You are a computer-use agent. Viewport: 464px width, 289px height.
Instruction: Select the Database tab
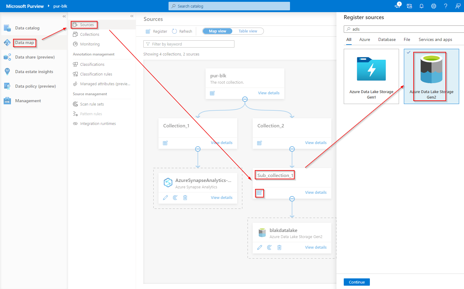coord(387,40)
